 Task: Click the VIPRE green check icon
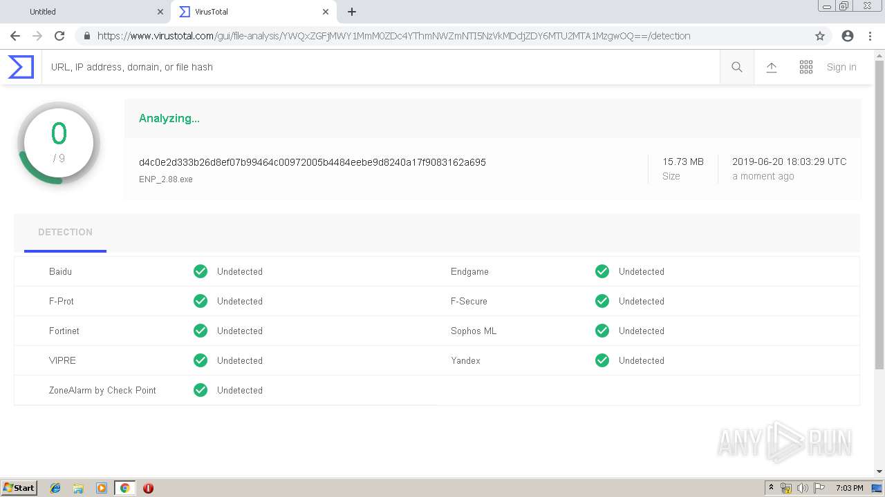click(x=201, y=360)
